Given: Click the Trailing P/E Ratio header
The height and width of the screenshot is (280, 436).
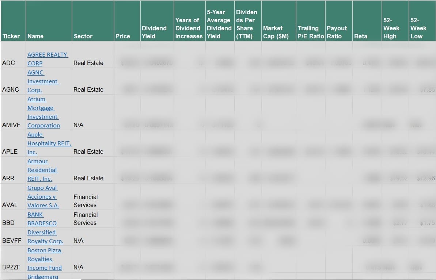Looking at the screenshot, I should [310, 32].
